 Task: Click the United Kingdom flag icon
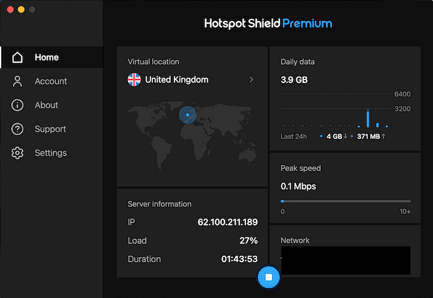pos(134,80)
